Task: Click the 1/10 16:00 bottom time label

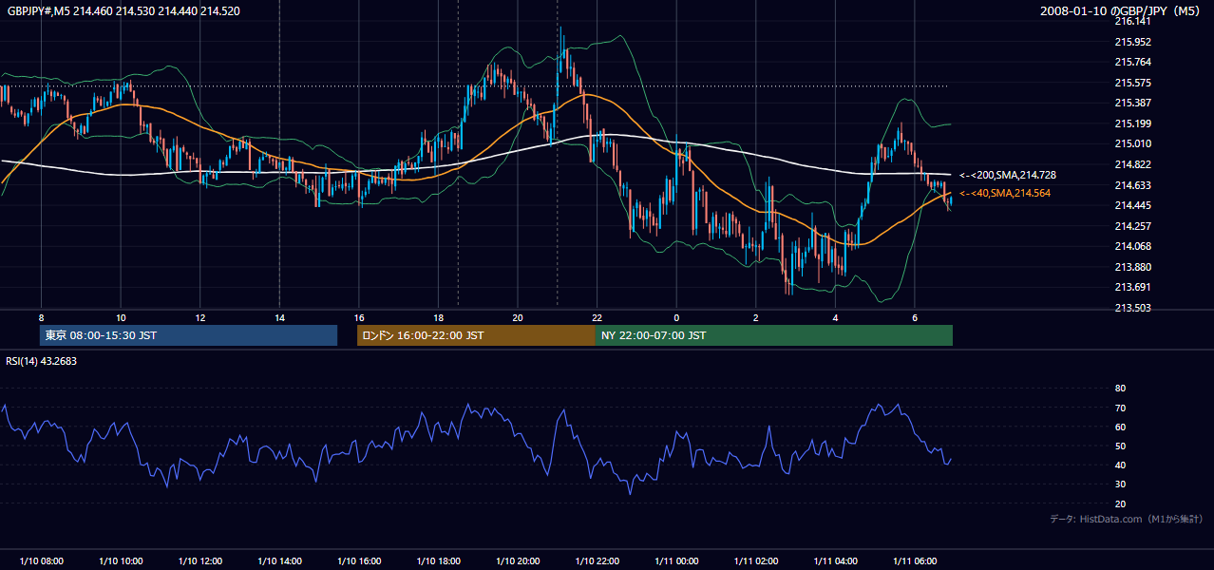Action: pos(359,561)
